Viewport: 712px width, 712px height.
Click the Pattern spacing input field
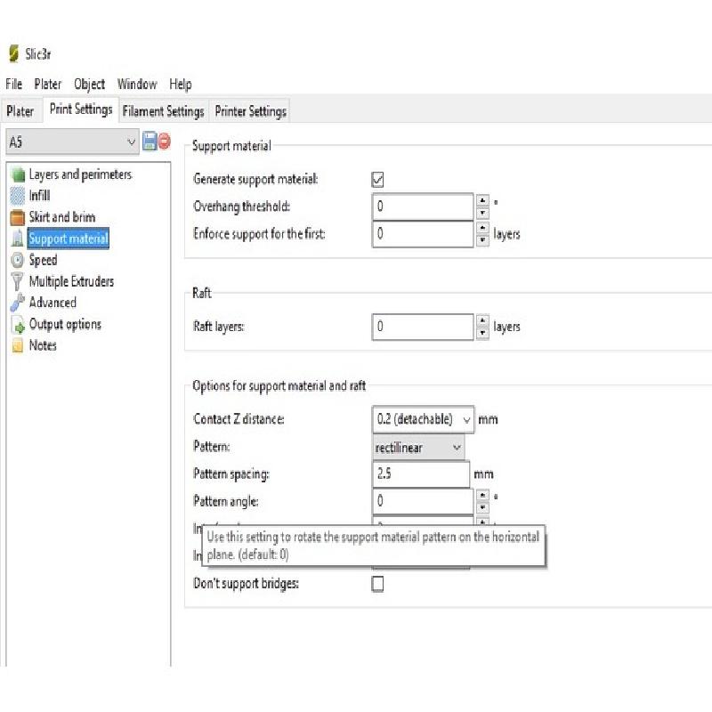[x=421, y=474]
